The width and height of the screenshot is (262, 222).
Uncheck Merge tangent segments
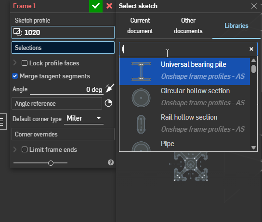pyautogui.click(x=15, y=76)
